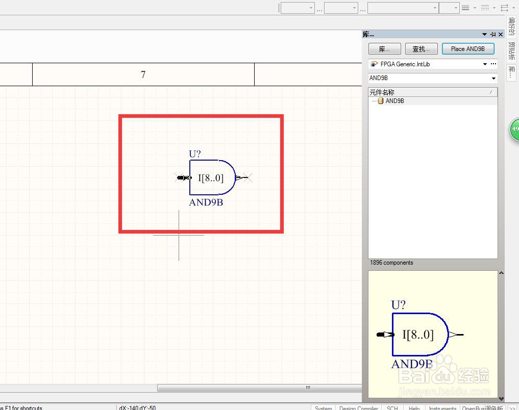This screenshot has width=519, height=410.
Task: Click the column 7 sheet border header
Action: click(x=143, y=74)
